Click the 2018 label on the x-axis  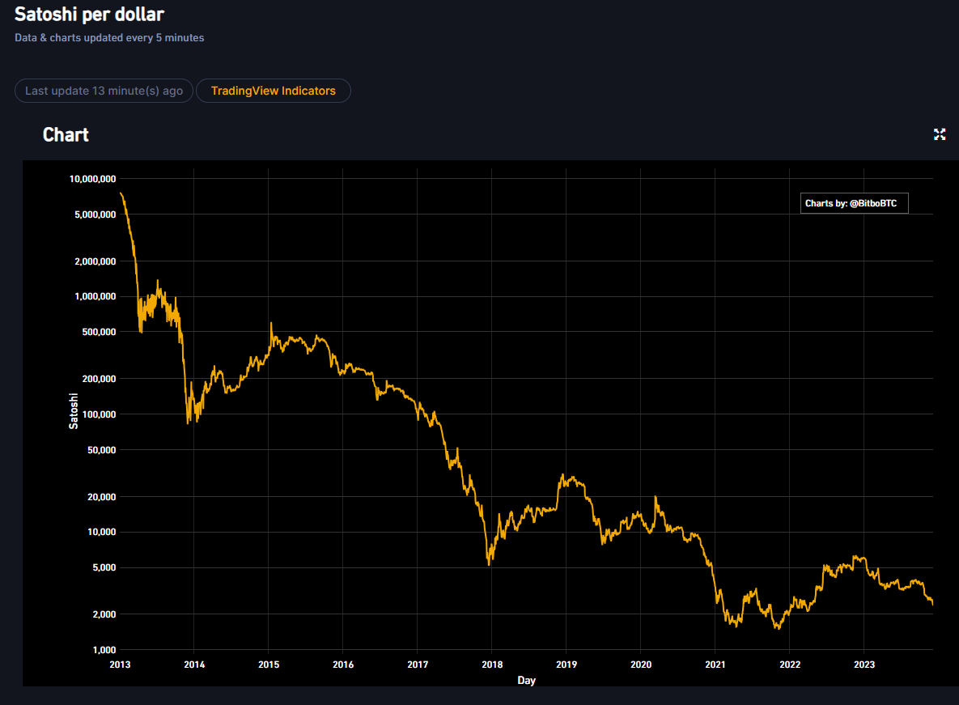coord(492,665)
